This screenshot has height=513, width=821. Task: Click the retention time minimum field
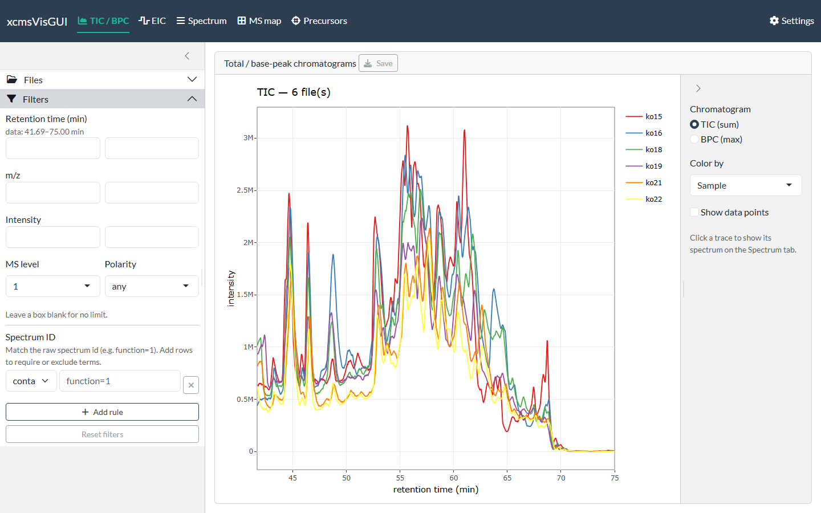pyautogui.click(x=53, y=148)
